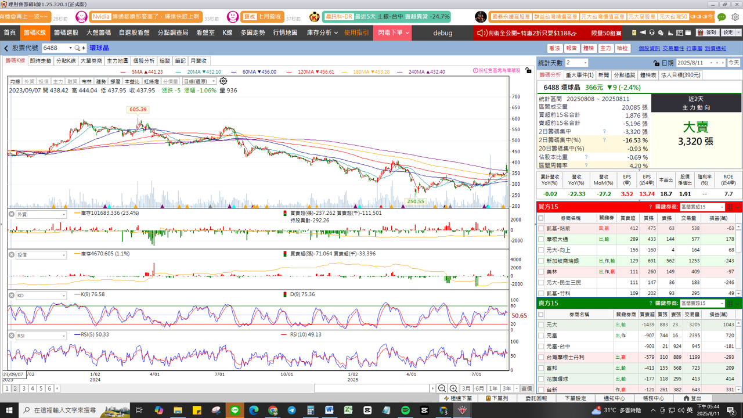Open the chart settings gear icon

pos(223,81)
